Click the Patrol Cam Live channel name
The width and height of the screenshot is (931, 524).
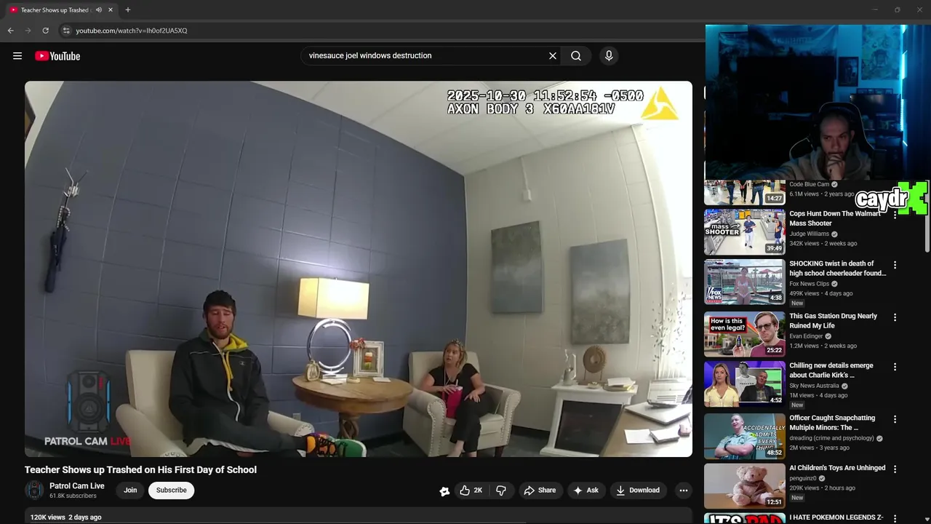tap(77, 486)
